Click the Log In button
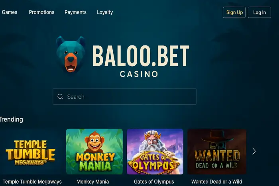Image resolution: width=279 pixels, height=186 pixels. click(259, 12)
